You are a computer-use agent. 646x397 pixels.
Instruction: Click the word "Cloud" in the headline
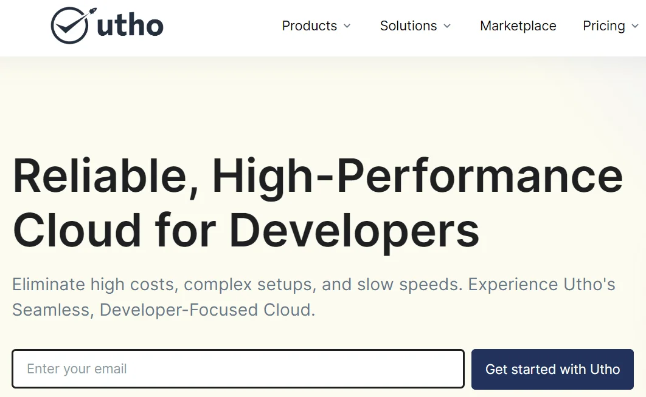(x=77, y=231)
